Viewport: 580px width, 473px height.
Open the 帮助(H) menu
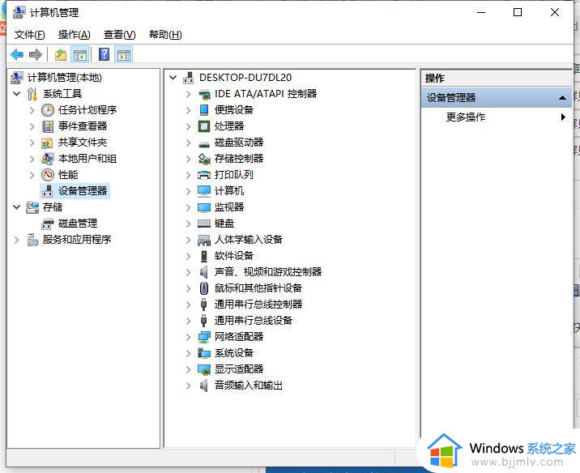[165, 35]
